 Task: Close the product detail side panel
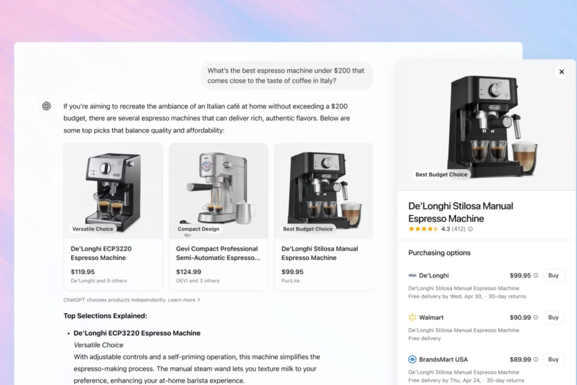click(562, 72)
